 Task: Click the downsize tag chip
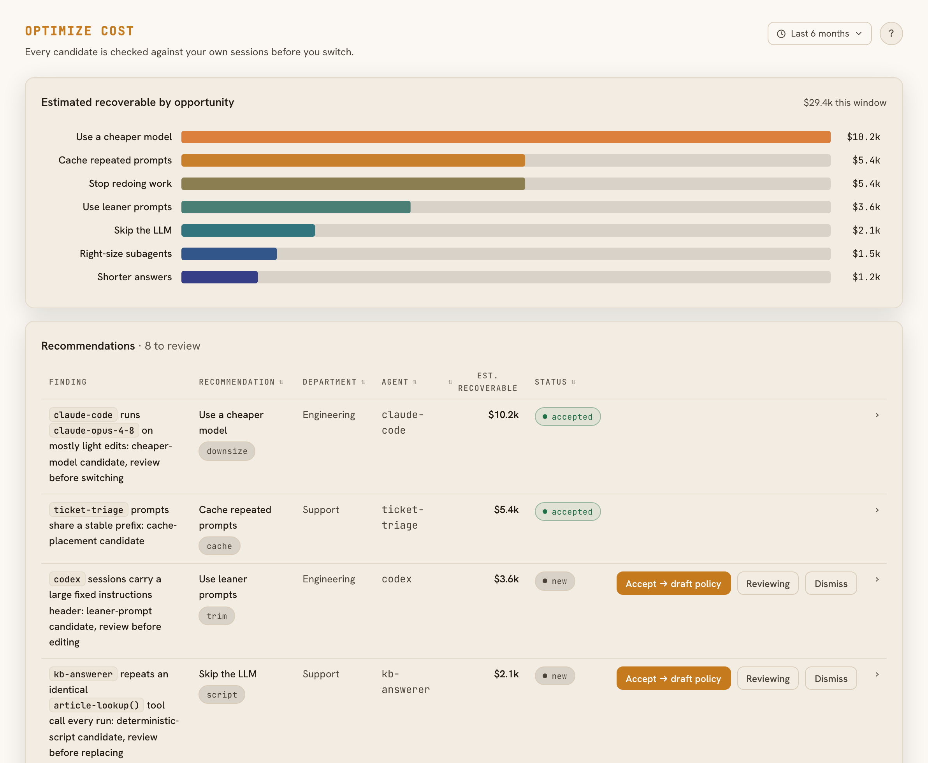227,451
